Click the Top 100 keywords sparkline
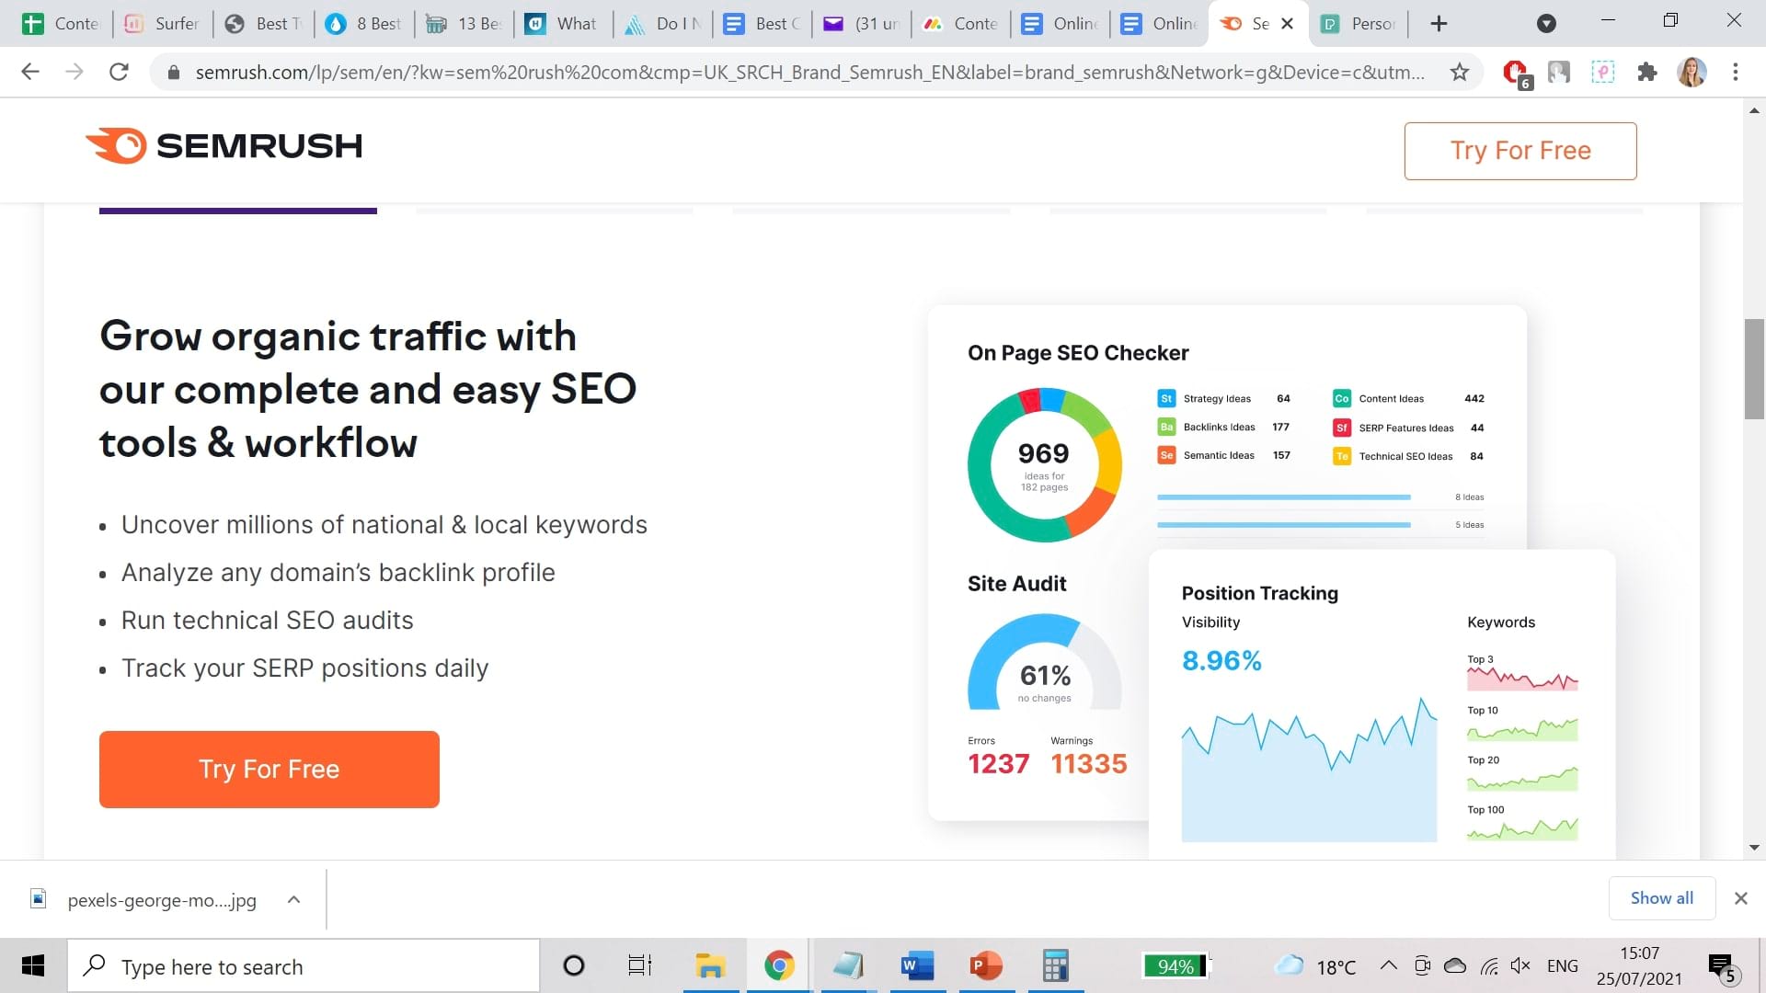Image resolution: width=1766 pixels, height=993 pixels. pyautogui.click(x=1522, y=828)
